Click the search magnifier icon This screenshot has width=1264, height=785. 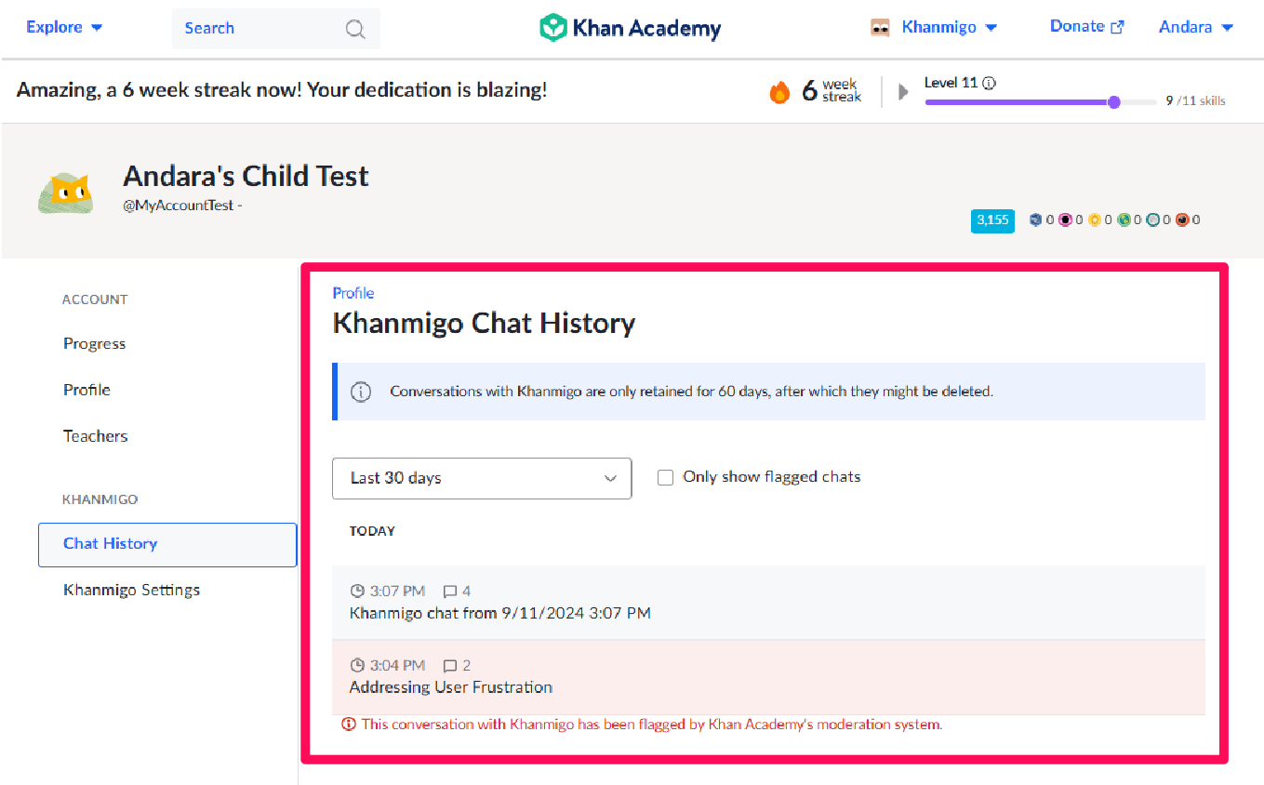pyautogui.click(x=355, y=29)
